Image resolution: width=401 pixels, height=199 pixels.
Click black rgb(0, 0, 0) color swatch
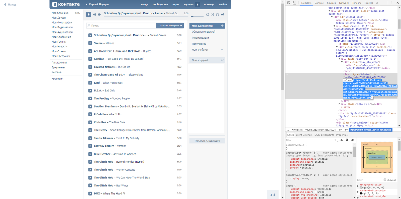(x=361, y=193)
